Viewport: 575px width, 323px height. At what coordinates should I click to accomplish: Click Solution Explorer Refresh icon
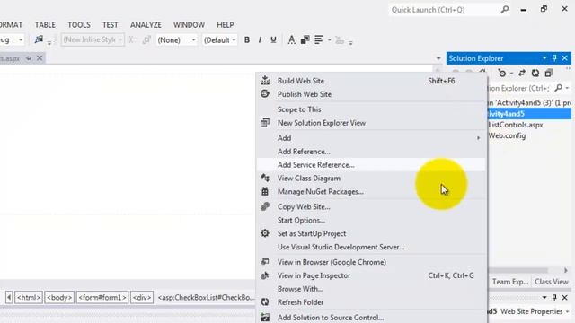point(535,73)
